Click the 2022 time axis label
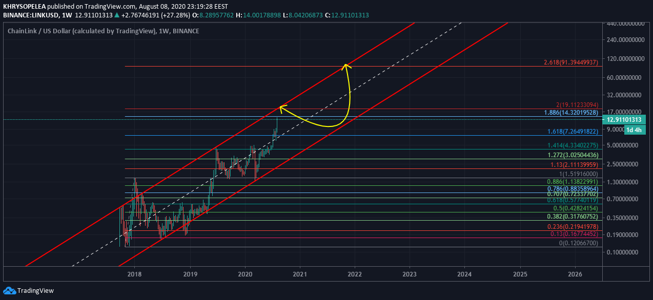The width and height of the screenshot is (653, 300). [x=355, y=273]
